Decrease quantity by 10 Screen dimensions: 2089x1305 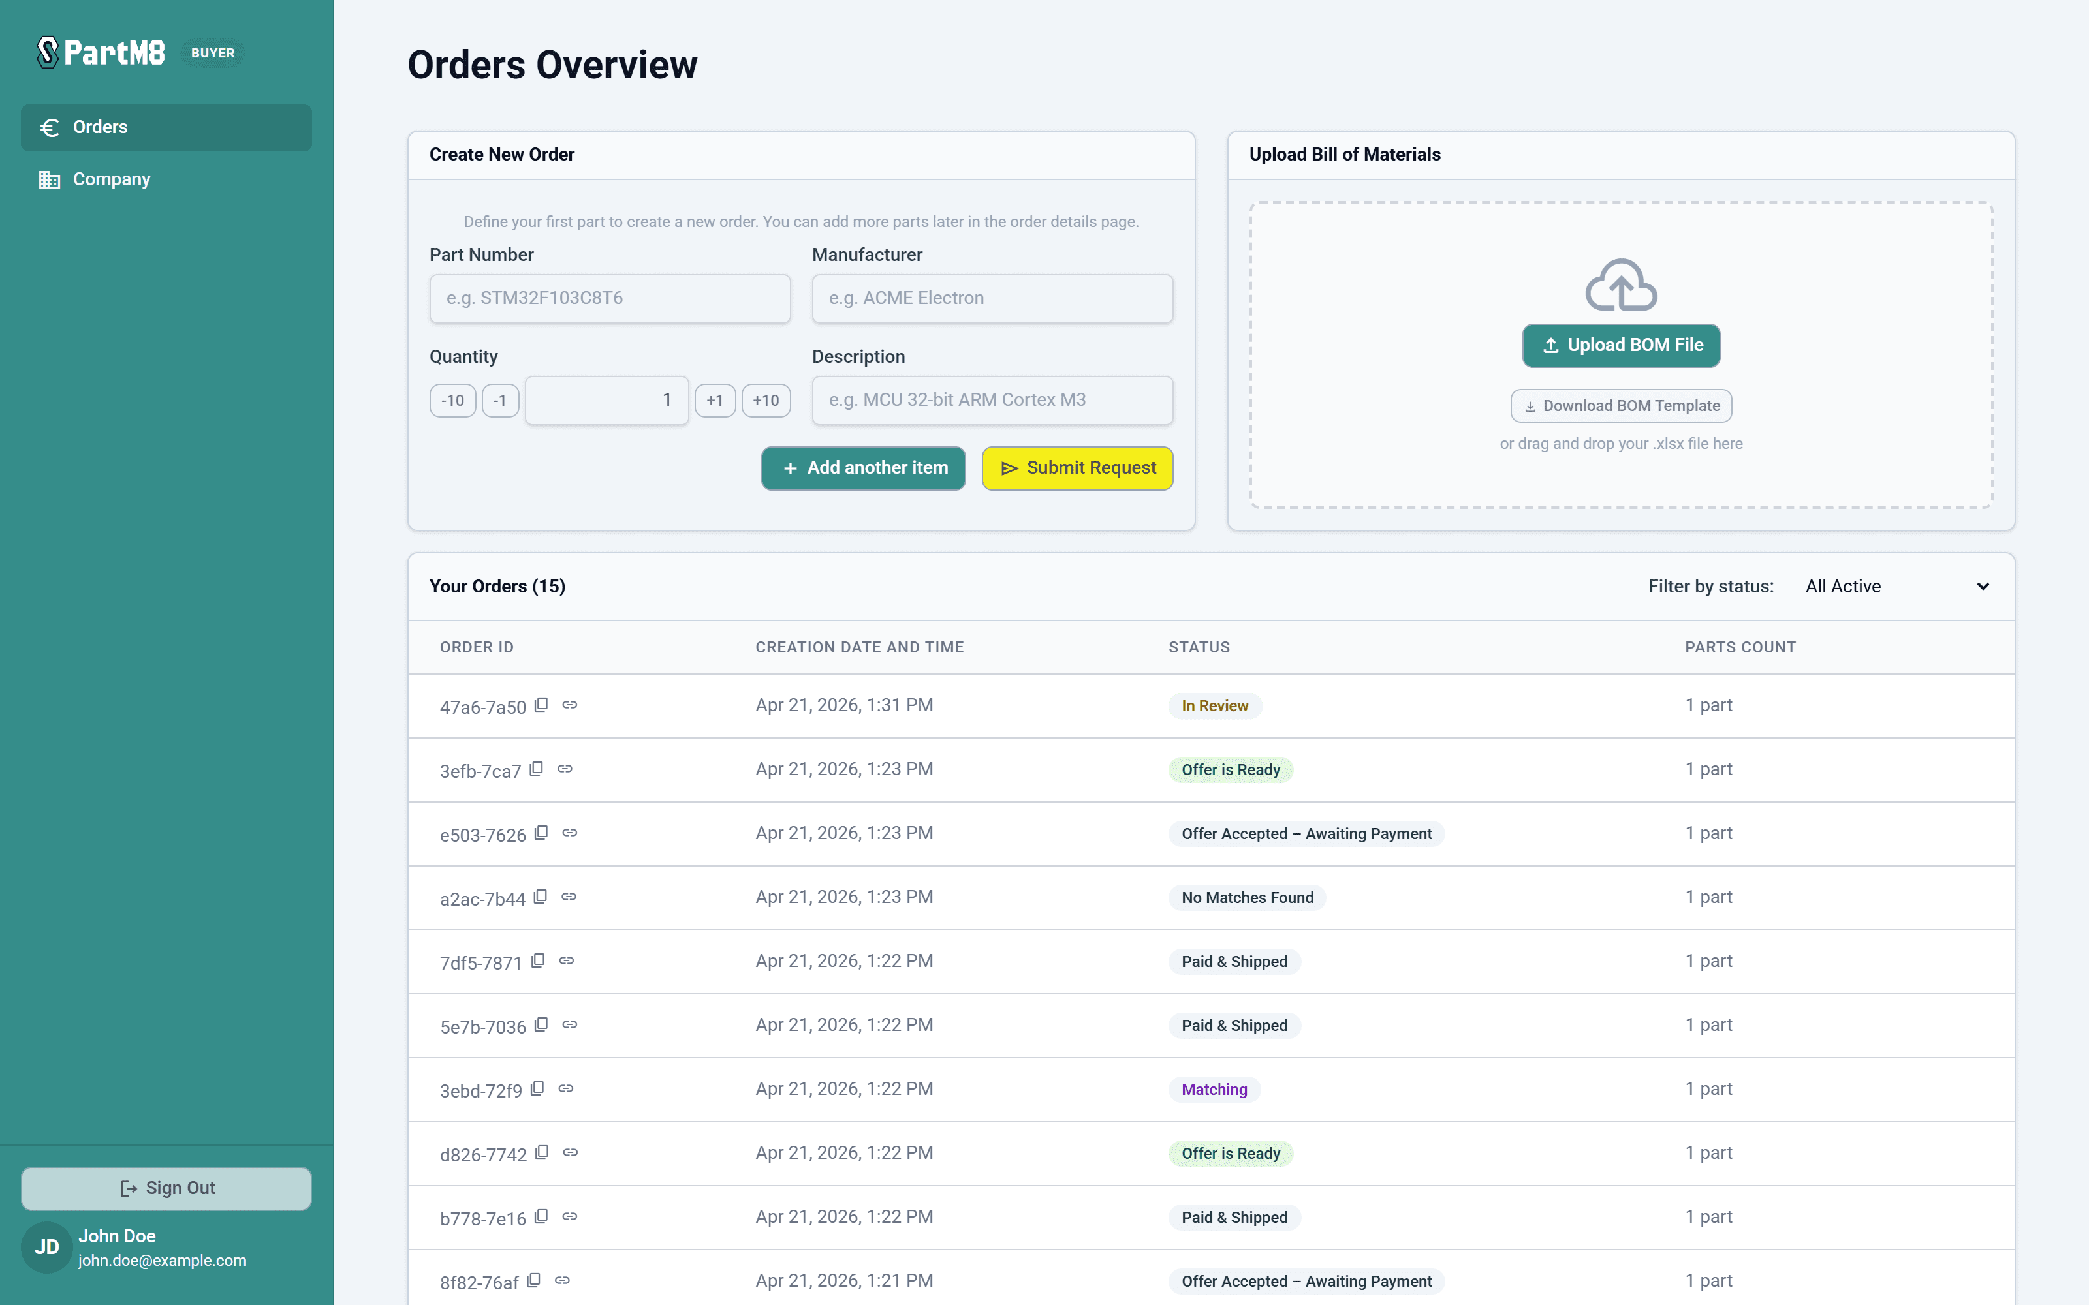pos(453,401)
